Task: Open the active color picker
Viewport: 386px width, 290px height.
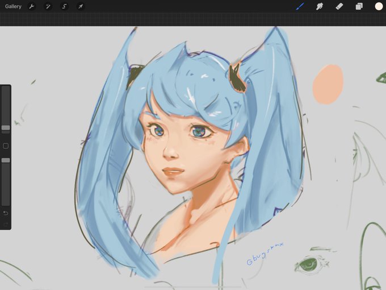Action: (379, 6)
